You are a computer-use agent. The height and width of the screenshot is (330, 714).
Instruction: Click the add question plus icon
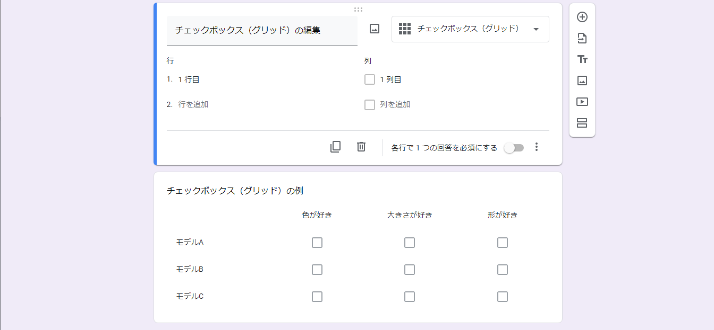pos(582,17)
